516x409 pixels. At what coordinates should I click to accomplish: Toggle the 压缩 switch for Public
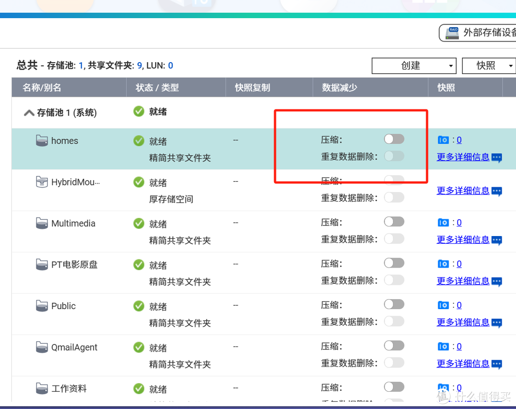point(394,304)
